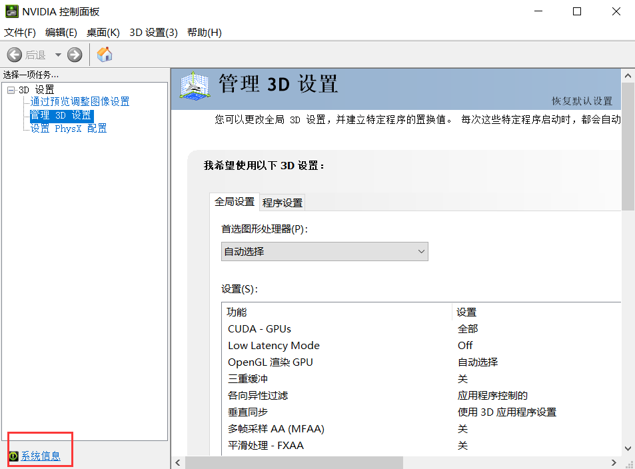Click the horizontal scrollbar right arrow
The width and height of the screenshot is (635, 469).
pos(614,462)
